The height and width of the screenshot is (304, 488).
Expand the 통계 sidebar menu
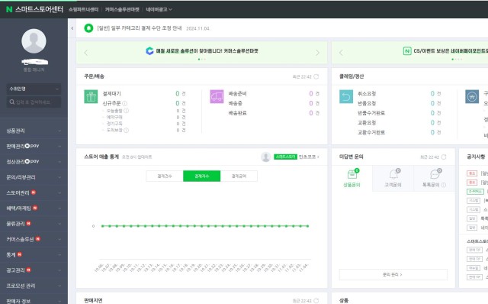[x=34, y=255]
